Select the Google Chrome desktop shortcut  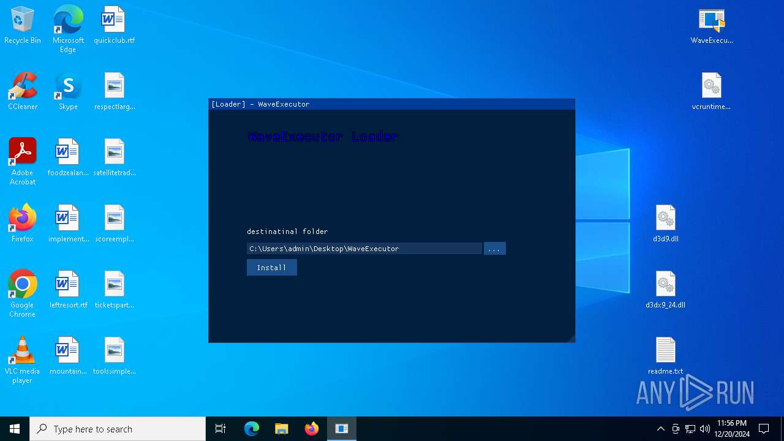(23, 294)
